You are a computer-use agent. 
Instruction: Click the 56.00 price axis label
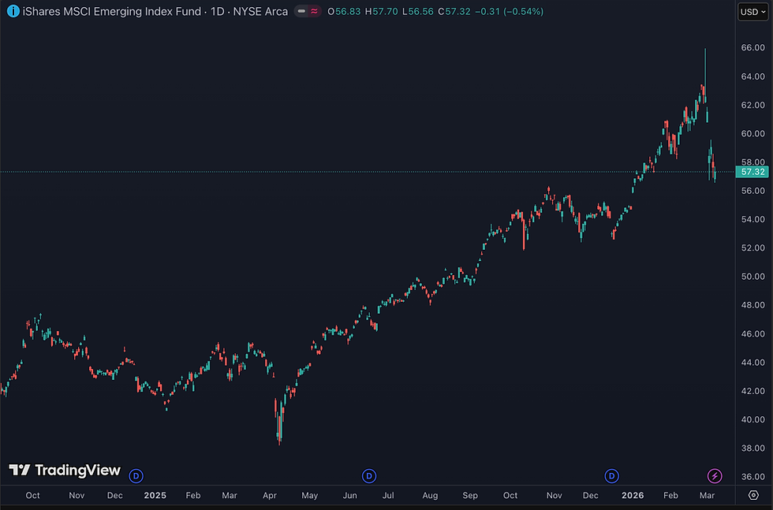pyautogui.click(x=752, y=191)
